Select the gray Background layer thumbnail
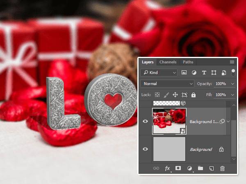Image resolution: width=246 pixels, height=184 pixels. 169,149
